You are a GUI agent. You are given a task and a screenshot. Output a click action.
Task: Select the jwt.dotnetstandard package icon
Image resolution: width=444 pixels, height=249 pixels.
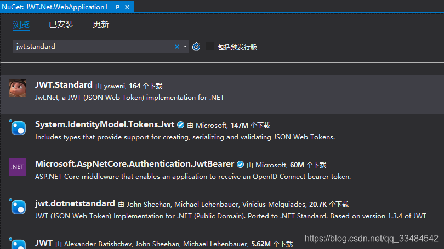point(18,207)
